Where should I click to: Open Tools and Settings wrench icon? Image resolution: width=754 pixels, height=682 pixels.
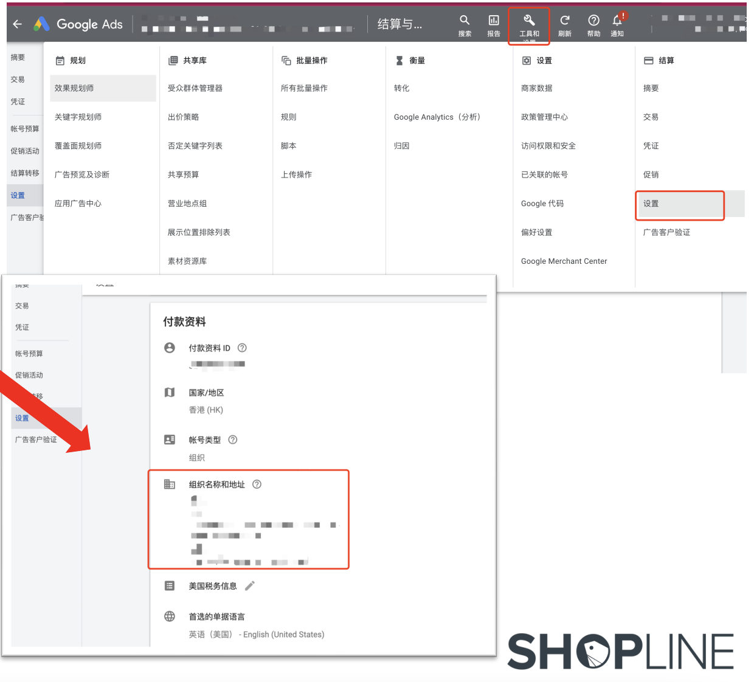click(529, 21)
